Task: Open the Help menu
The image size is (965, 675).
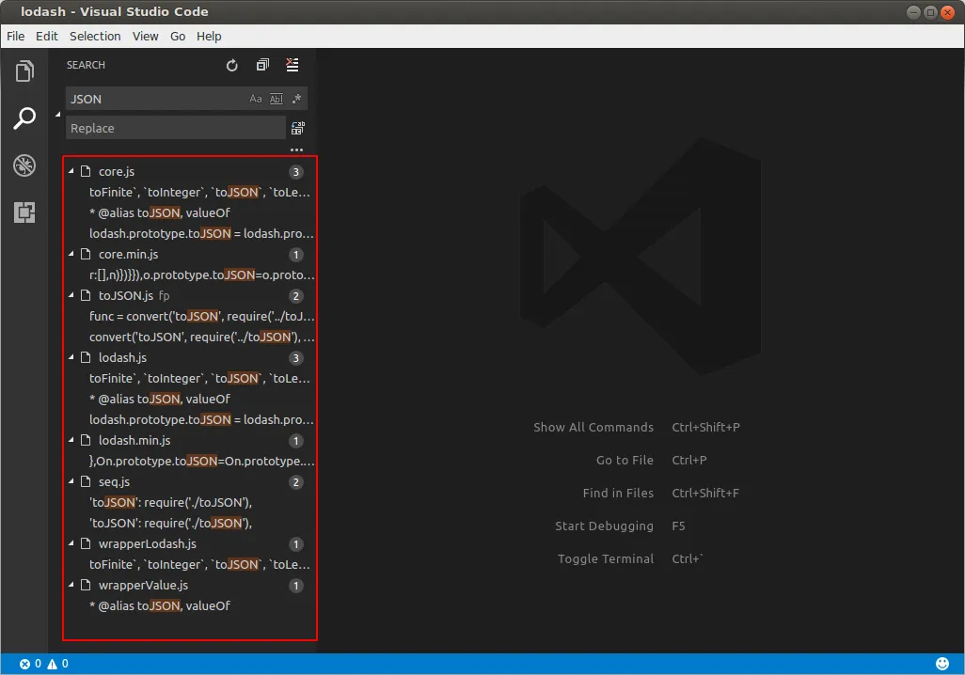Action: tap(209, 37)
